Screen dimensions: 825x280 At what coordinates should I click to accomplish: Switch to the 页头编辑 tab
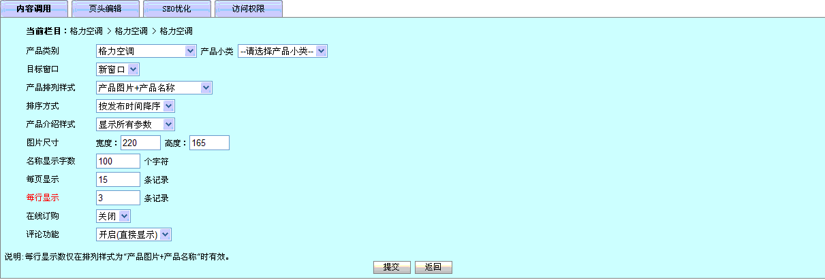point(105,9)
